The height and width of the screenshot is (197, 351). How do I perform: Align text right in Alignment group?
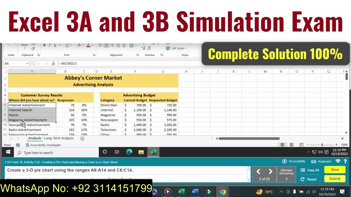click(x=112, y=45)
